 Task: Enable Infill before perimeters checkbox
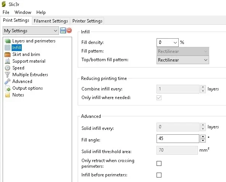coord(159,175)
